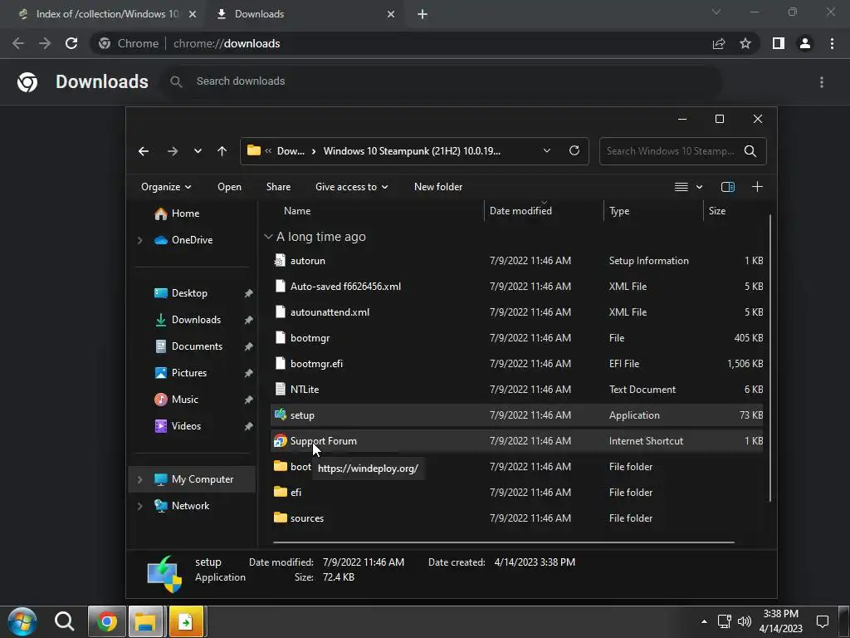This screenshot has width=850, height=638.
Task: Click the file list vertical scrollbar
Action: tap(769, 358)
